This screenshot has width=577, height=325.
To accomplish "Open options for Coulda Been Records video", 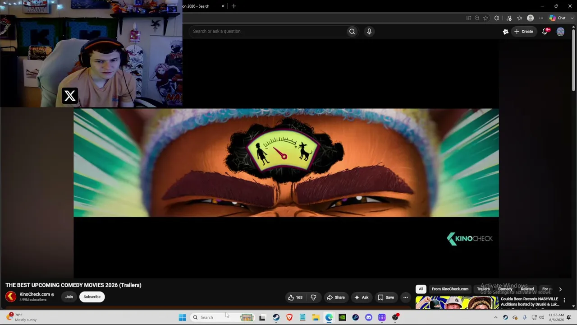I will [564, 300].
